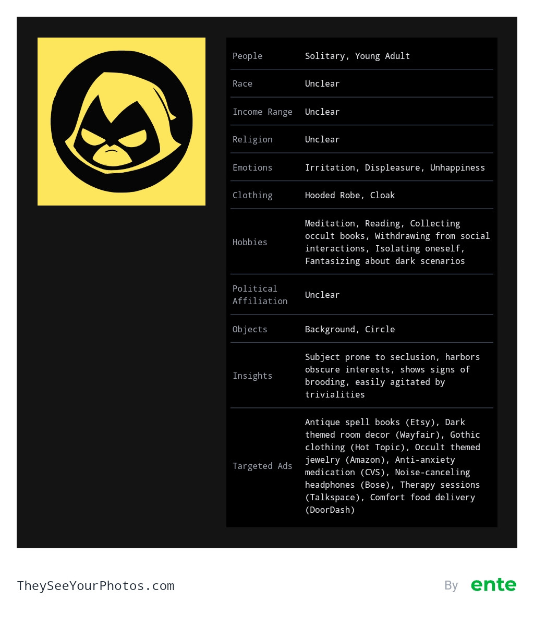Select the 'Religion' row label
This screenshot has height=626, width=534.
click(x=252, y=139)
